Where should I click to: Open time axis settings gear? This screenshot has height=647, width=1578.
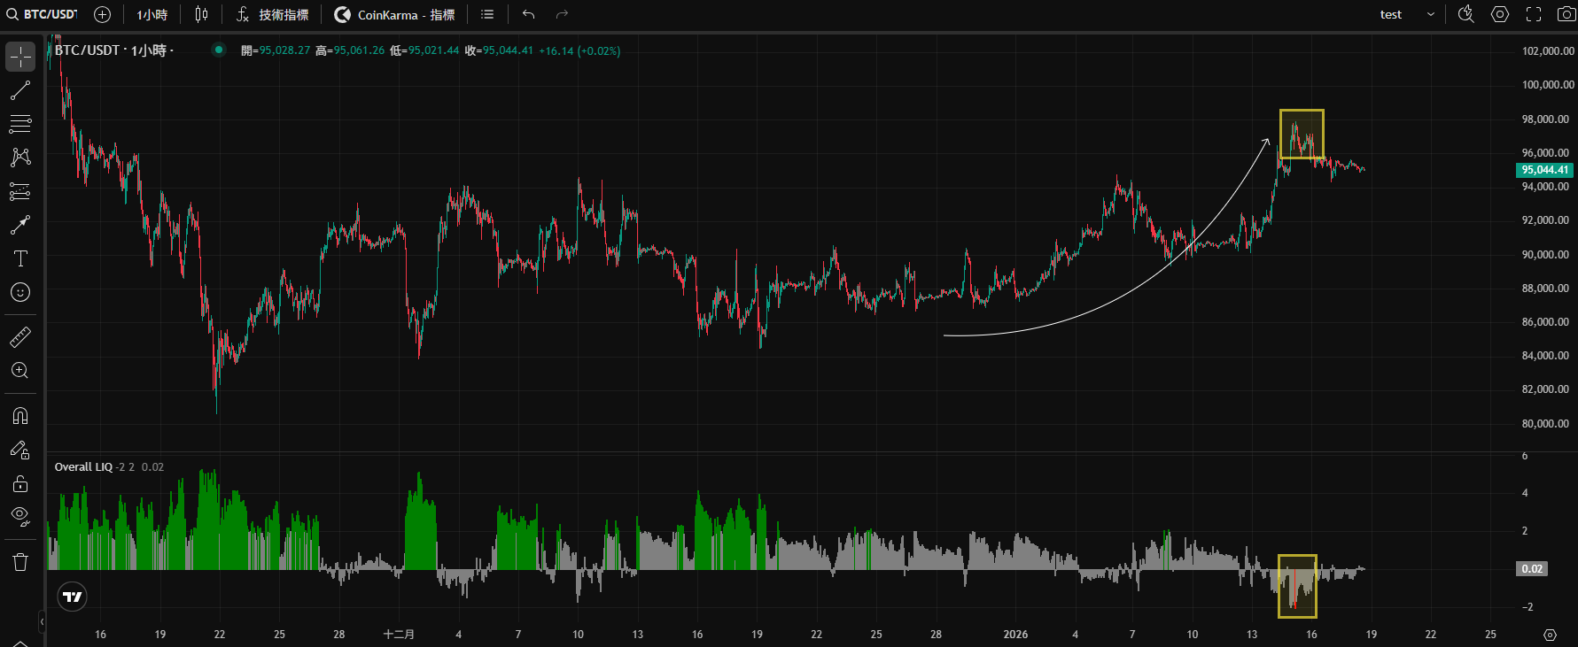tap(1550, 635)
